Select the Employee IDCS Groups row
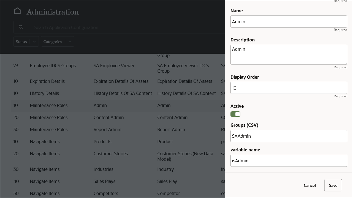Viewport: 353px width, 198px height. click(x=110, y=66)
